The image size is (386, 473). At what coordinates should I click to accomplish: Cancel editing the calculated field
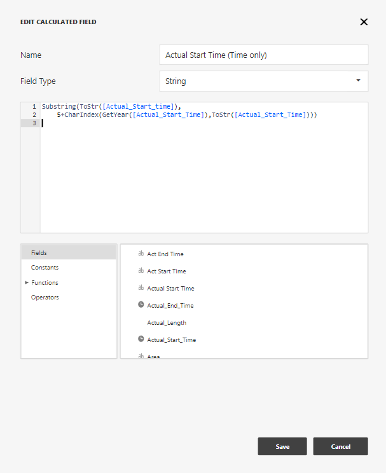point(340,446)
